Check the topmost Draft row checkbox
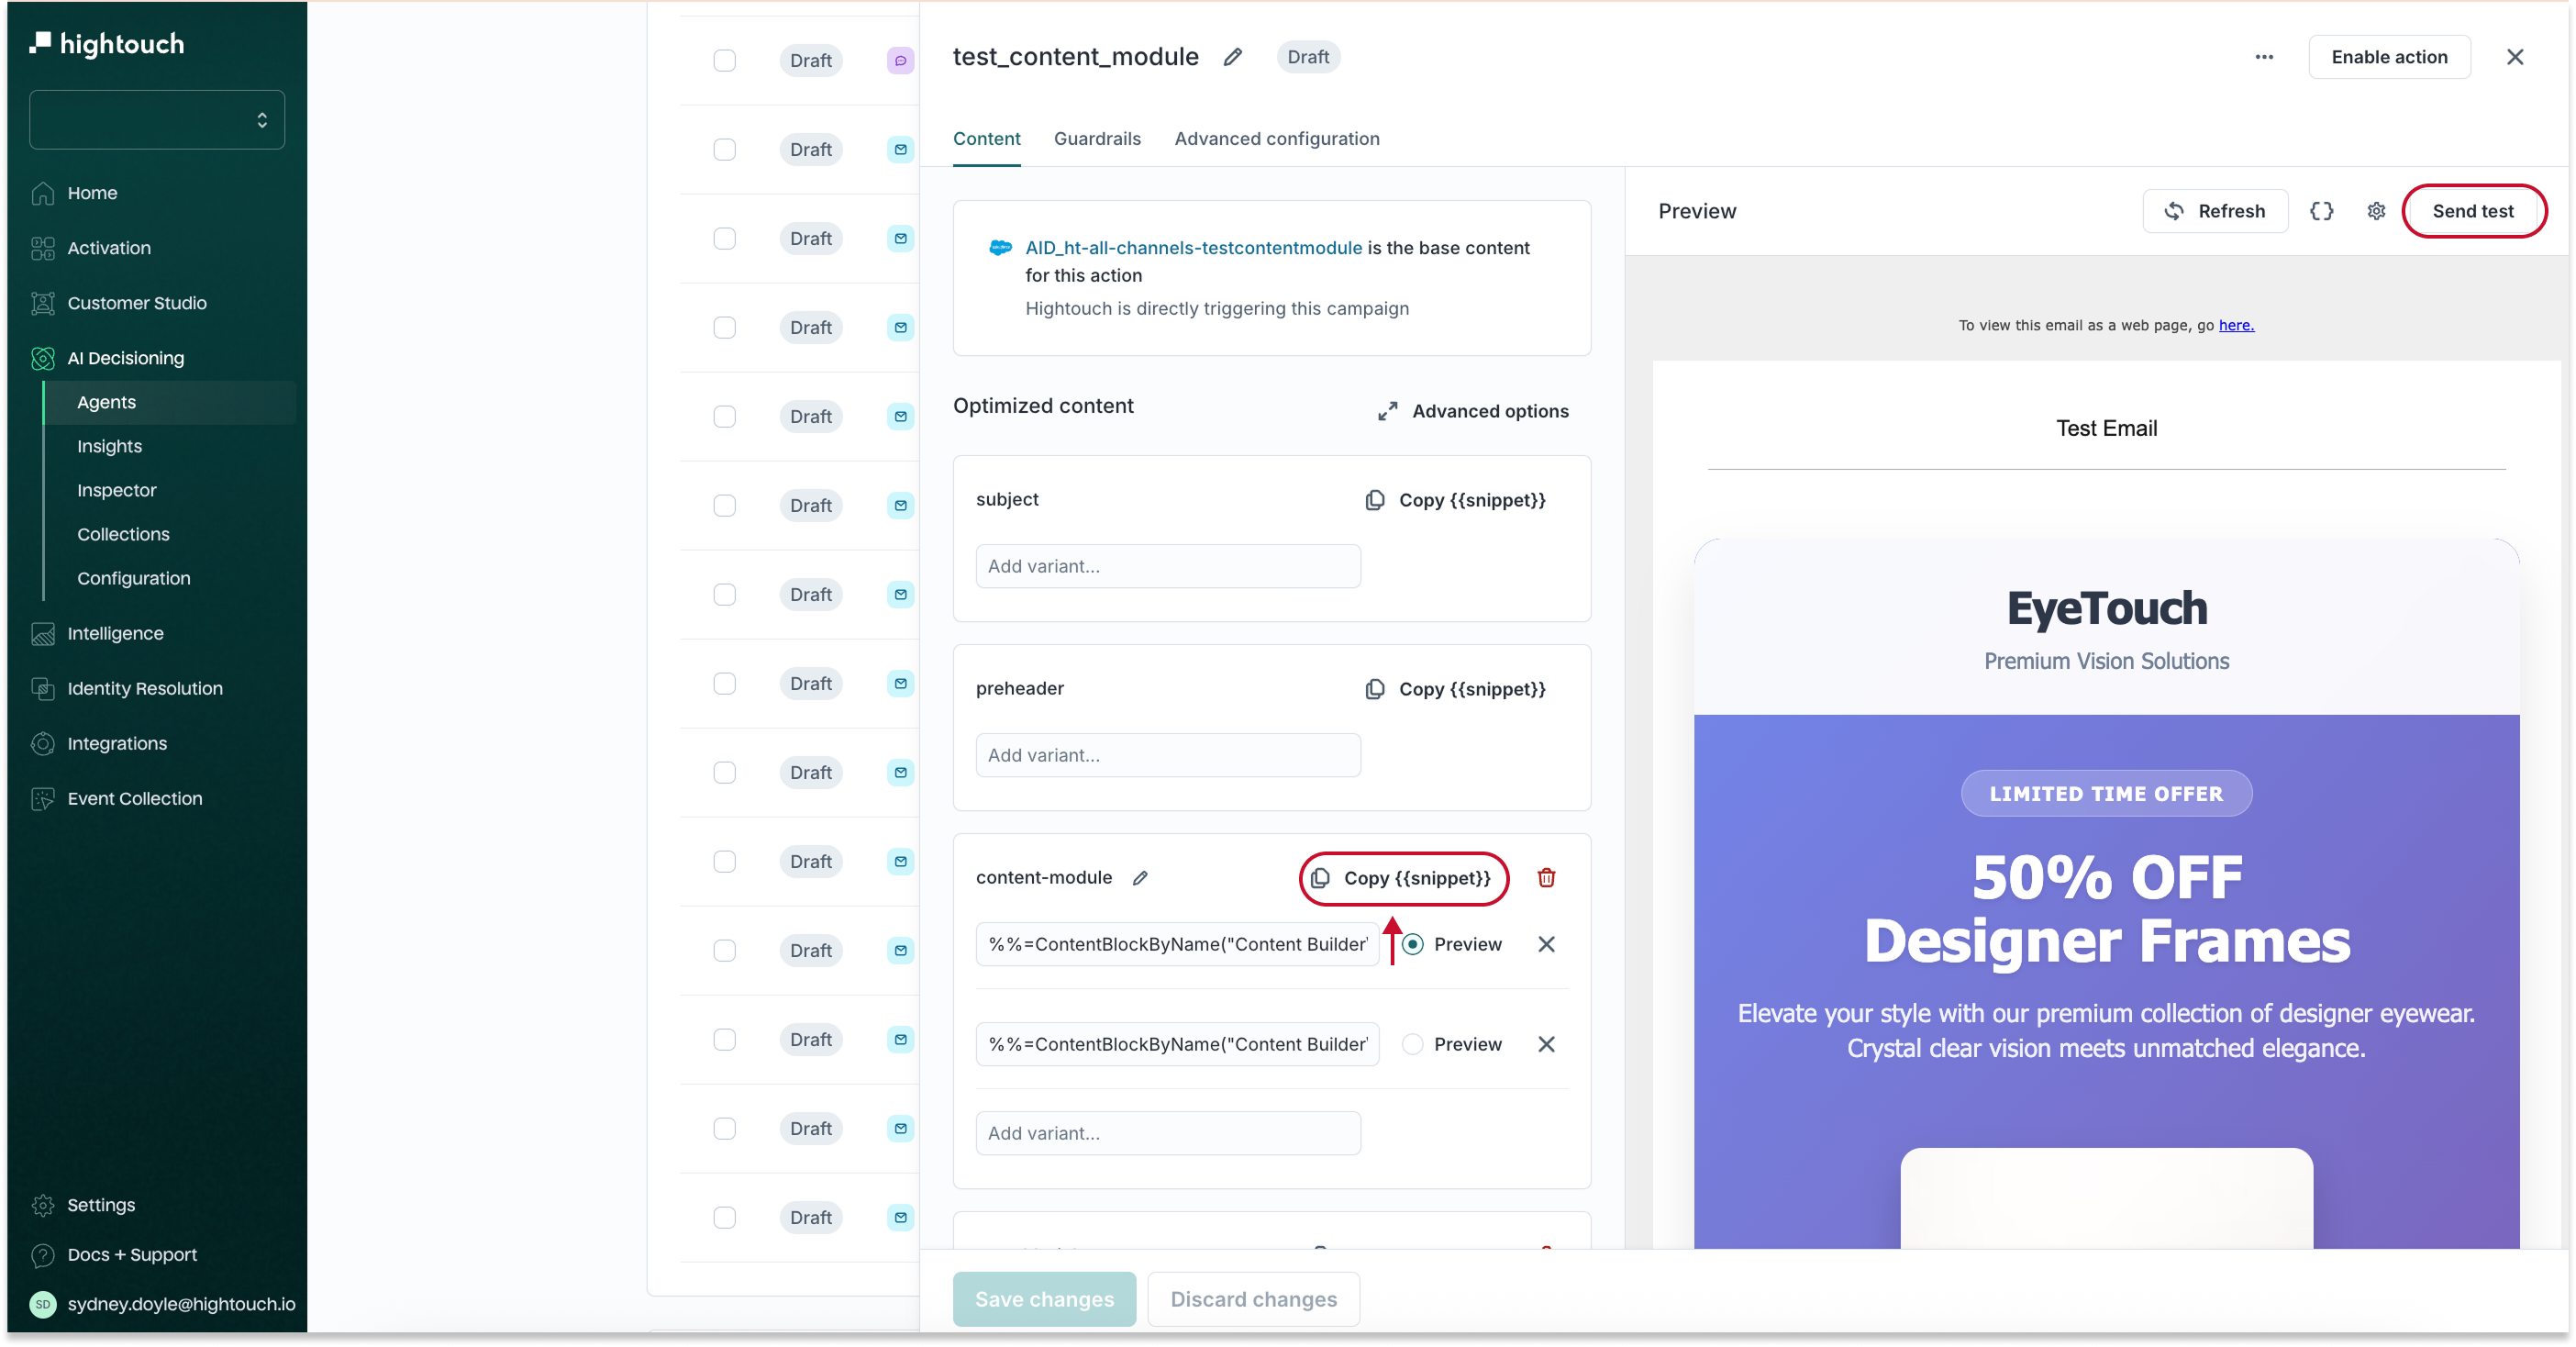The image size is (2576, 1347). click(724, 60)
